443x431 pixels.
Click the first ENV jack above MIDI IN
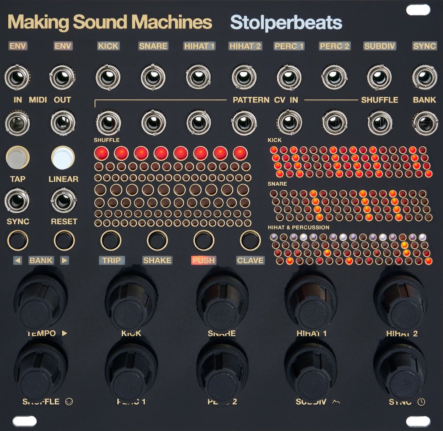tap(18, 77)
